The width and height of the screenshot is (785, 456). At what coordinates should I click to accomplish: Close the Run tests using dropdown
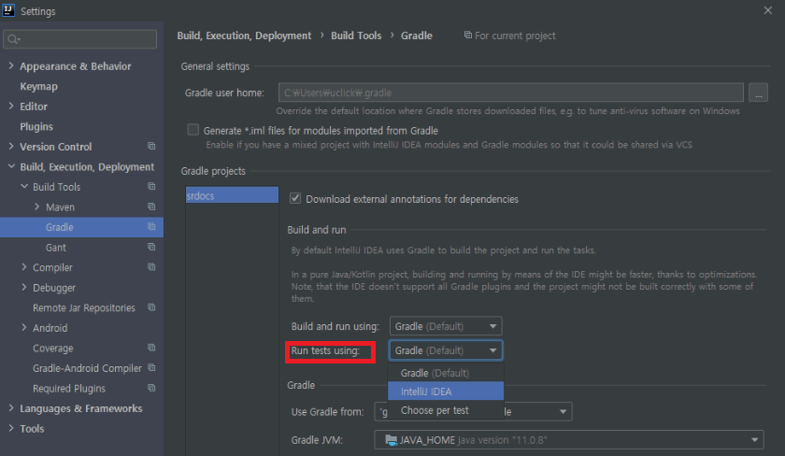(446, 350)
